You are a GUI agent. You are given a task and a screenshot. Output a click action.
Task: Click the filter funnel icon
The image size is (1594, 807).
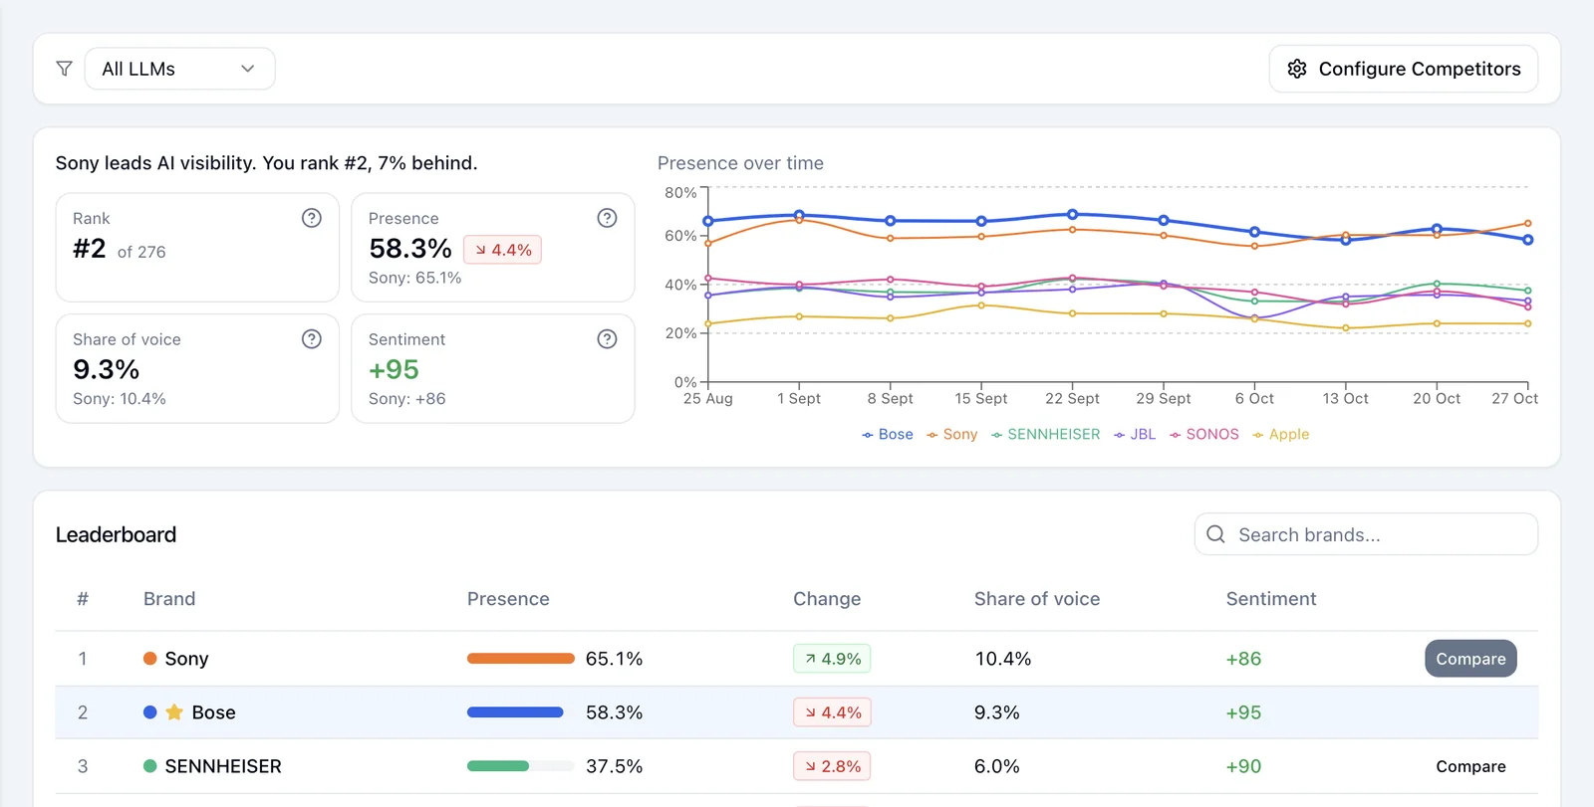(65, 69)
